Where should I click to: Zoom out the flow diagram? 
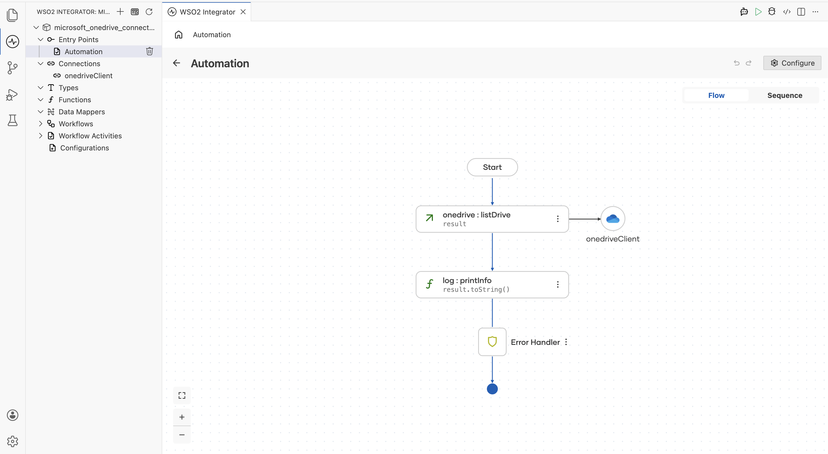pyautogui.click(x=182, y=435)
